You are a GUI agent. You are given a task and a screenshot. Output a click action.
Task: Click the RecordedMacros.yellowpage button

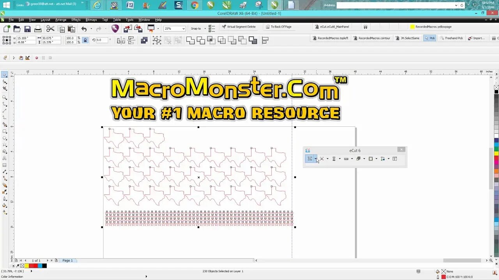[431, 27]
